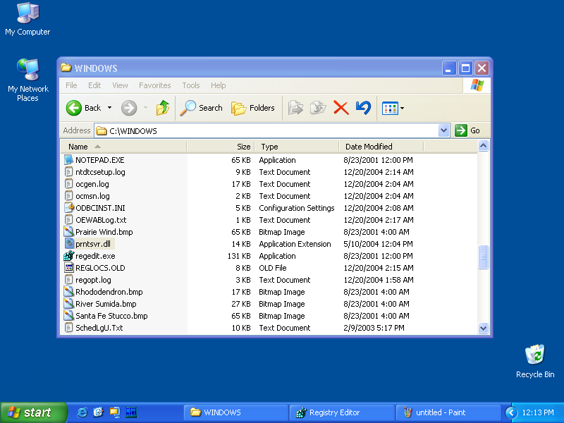Click the OLD File type cell

coord(273,268)
